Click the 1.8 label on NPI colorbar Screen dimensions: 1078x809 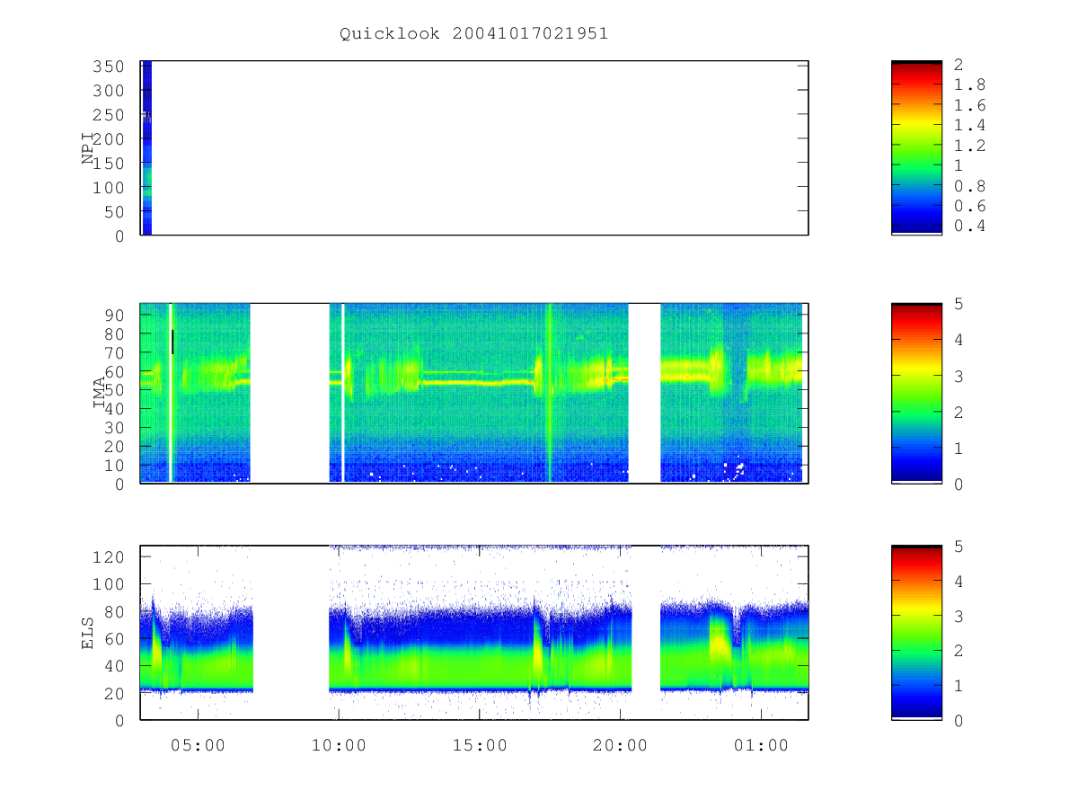tap(969, 85)
